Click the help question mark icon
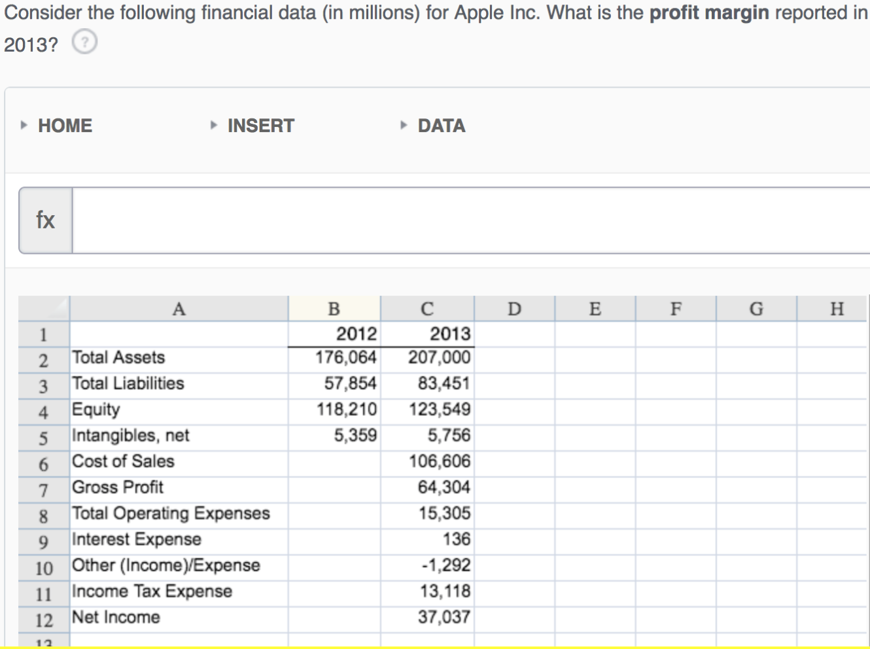This screenshot has width=870, height=649. [x=84, y=43]
